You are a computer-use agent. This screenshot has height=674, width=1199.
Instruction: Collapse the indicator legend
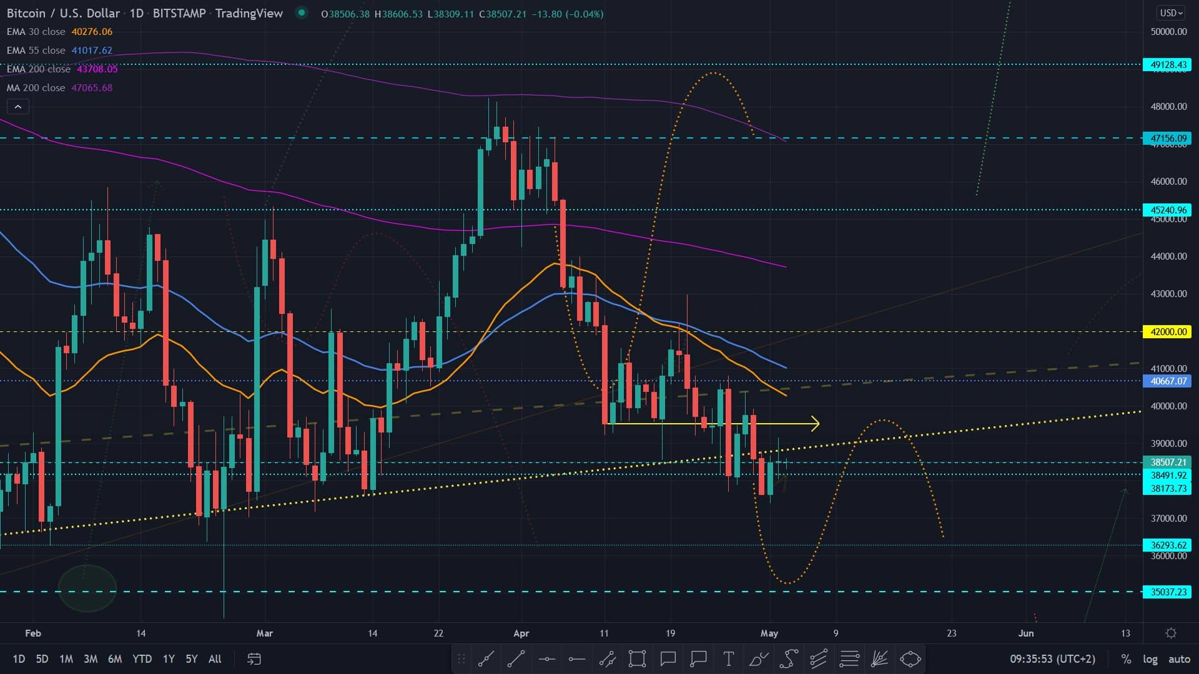click(x=18, y=107)
